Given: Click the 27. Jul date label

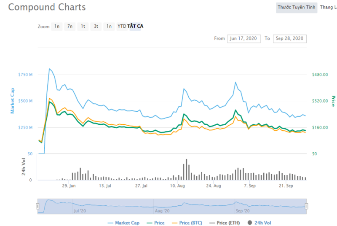Looking at the screenshot, I should click(x=141, y=186).
